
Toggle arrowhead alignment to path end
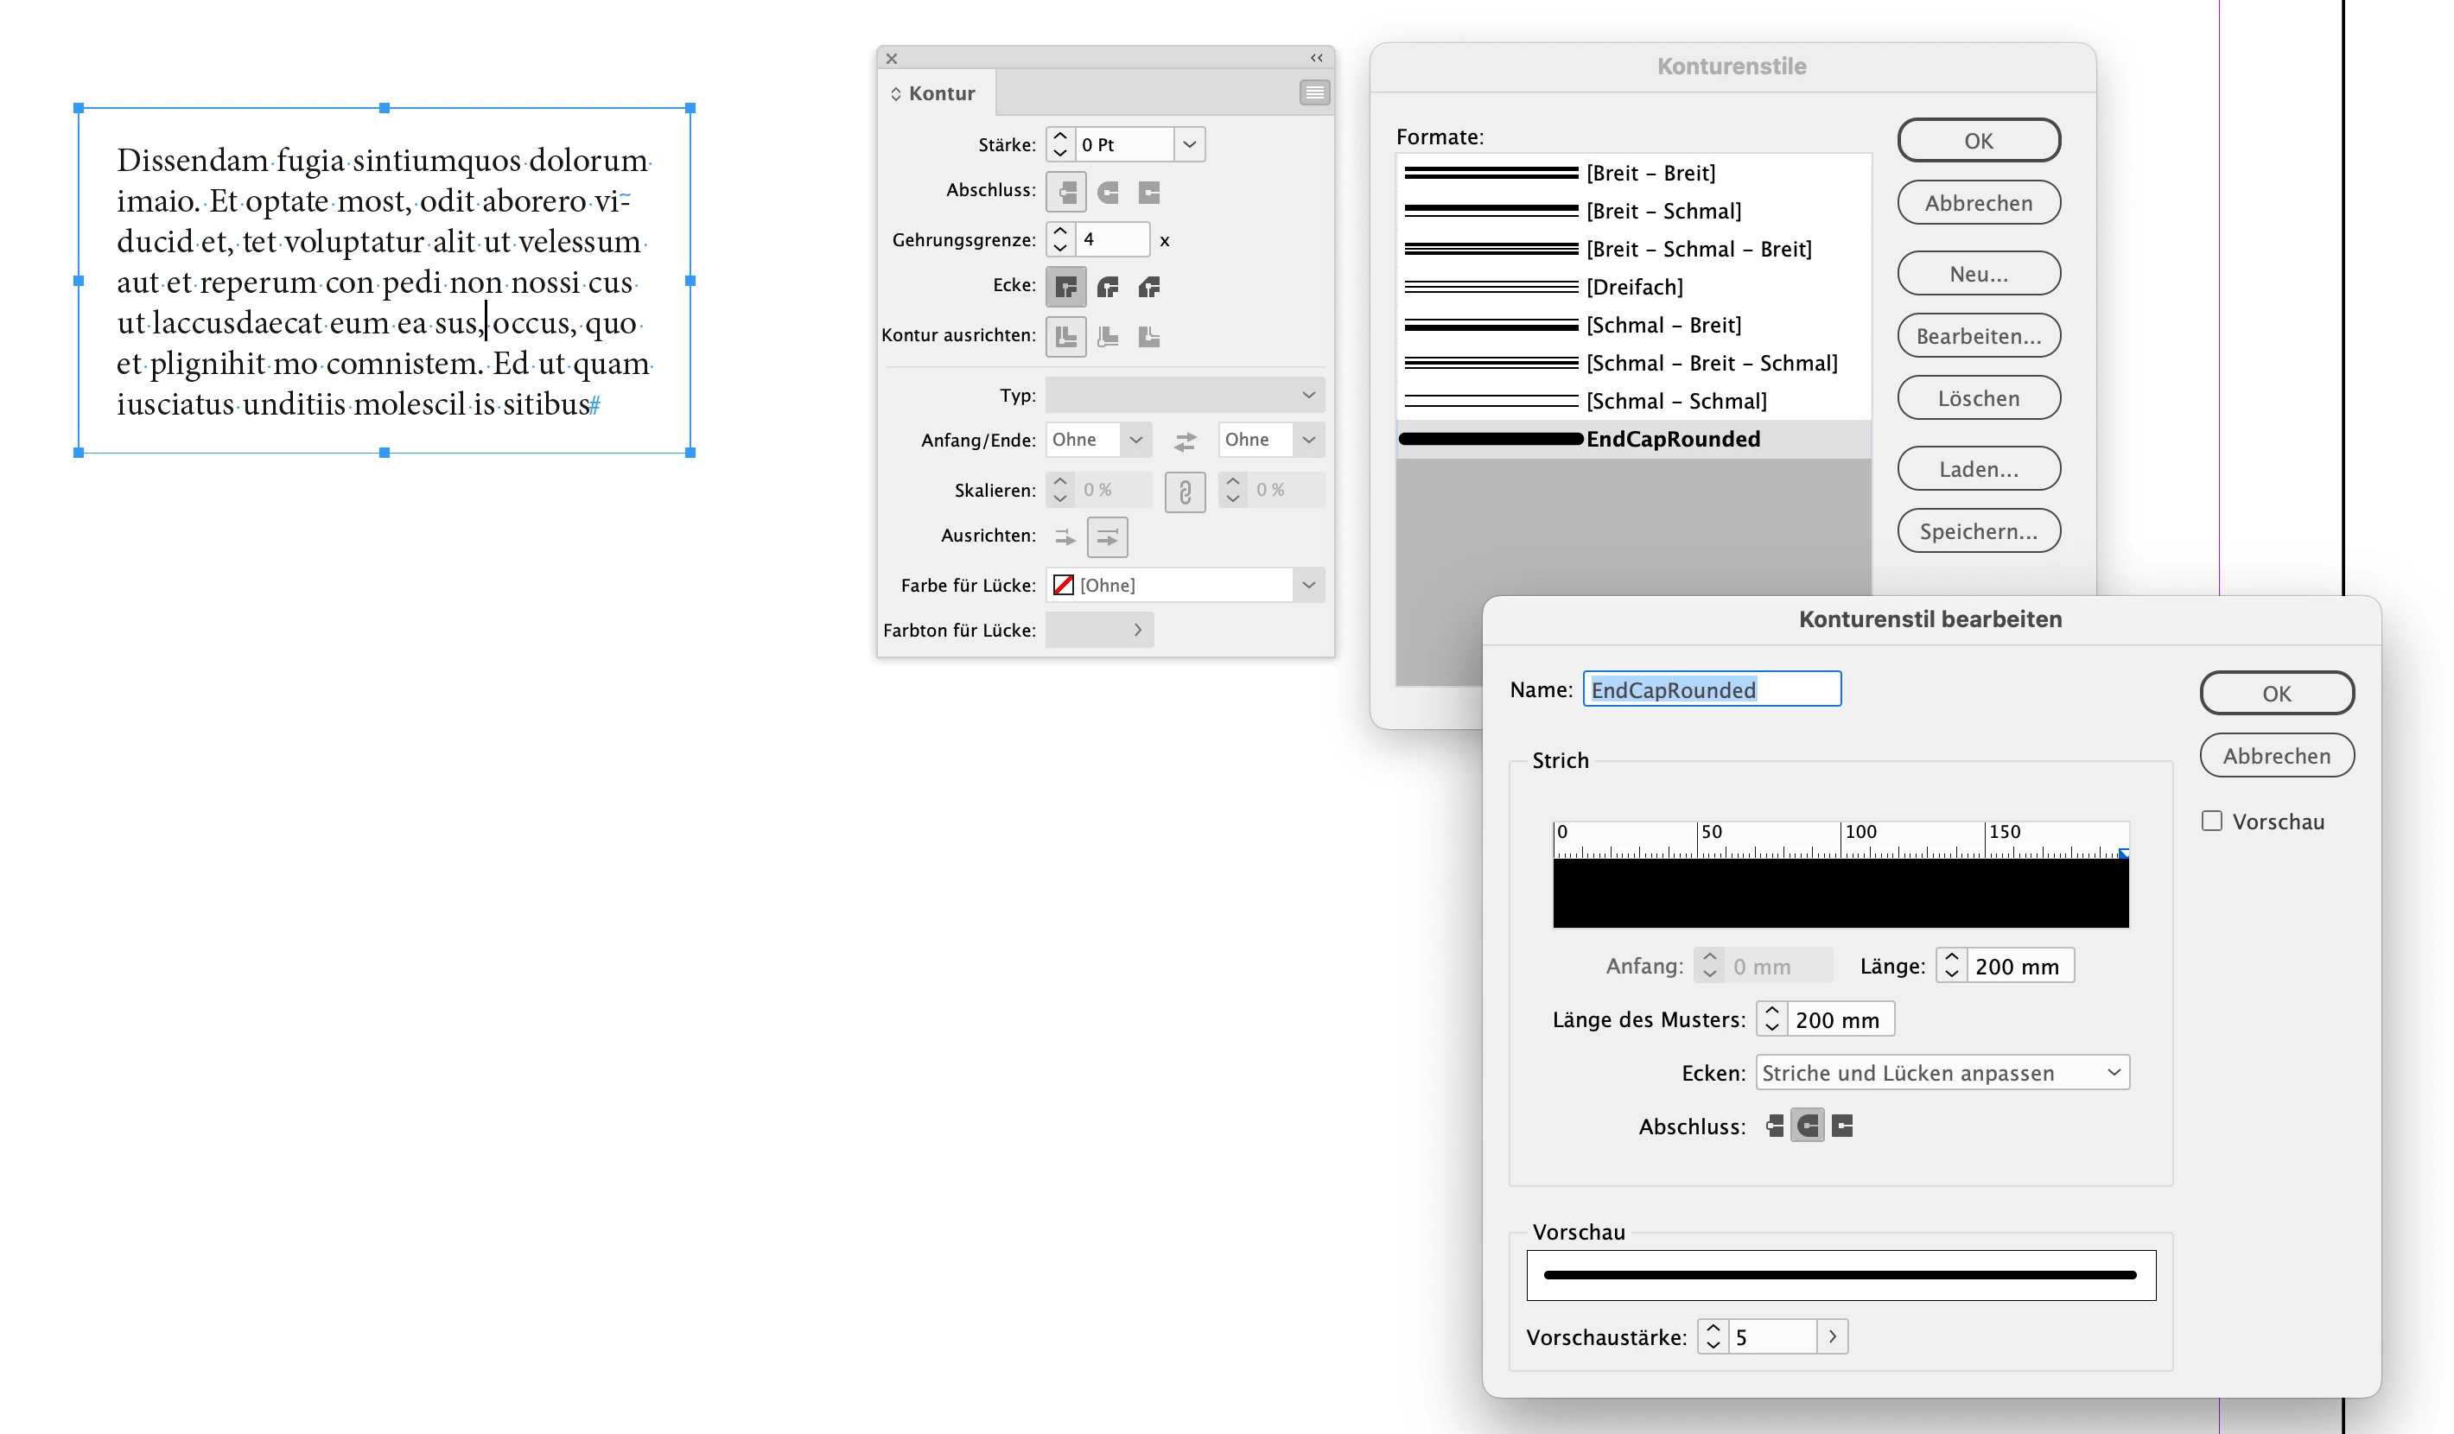(1107, 536)
